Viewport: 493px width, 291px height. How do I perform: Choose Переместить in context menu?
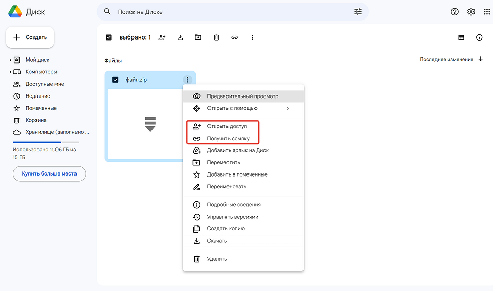243,163
